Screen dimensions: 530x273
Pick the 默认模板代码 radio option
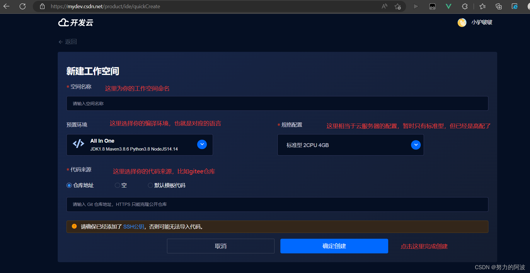[x=150, y=185]
